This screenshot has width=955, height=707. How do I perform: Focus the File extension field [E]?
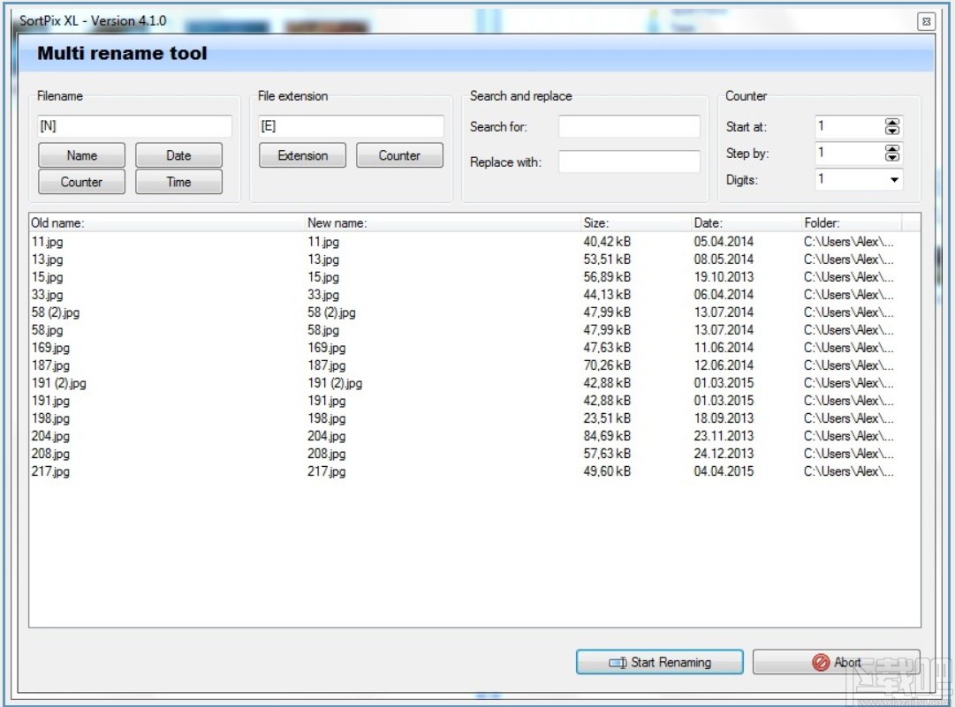pos(351,126)
